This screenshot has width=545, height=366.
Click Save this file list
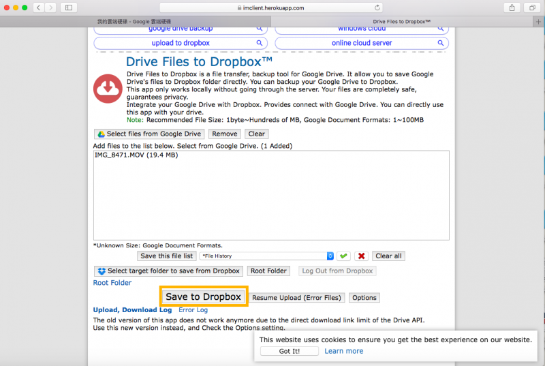pos(167,256)
